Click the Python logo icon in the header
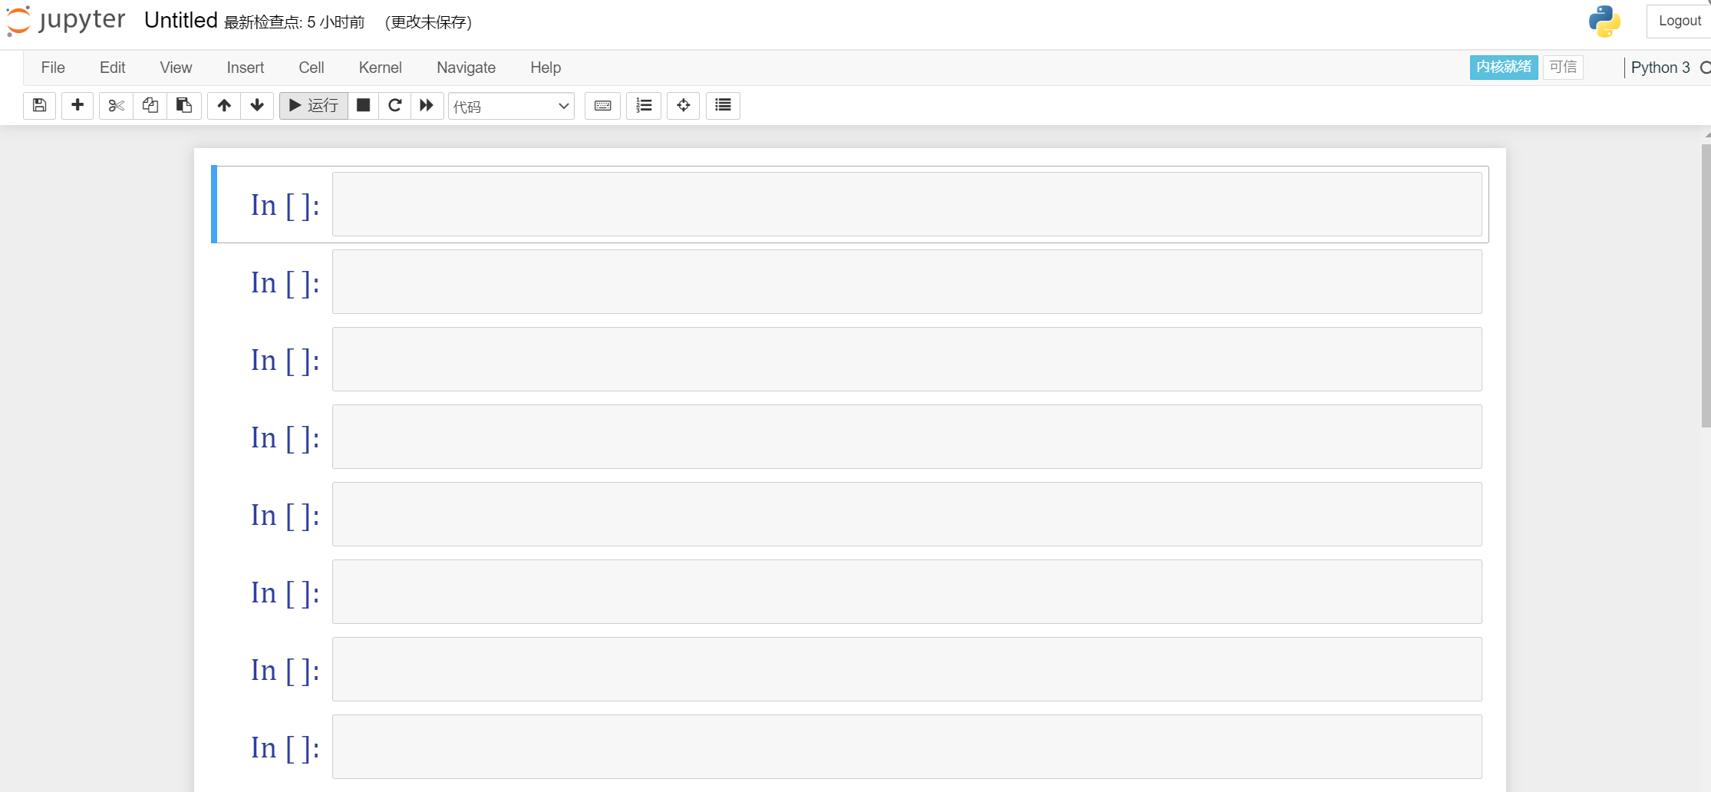 [1604, 21]
